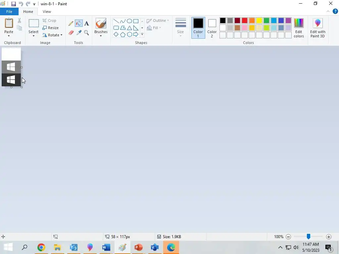339x254 pixels.
Task: Choose the Oval shape
Action: click(x=129, y=21)
